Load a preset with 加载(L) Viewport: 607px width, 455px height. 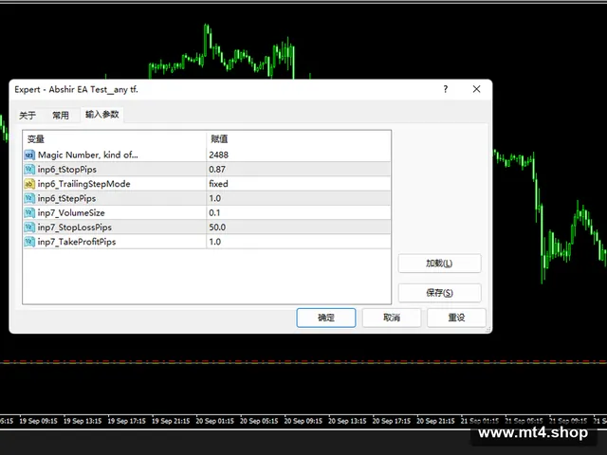[x=439, y=264]
